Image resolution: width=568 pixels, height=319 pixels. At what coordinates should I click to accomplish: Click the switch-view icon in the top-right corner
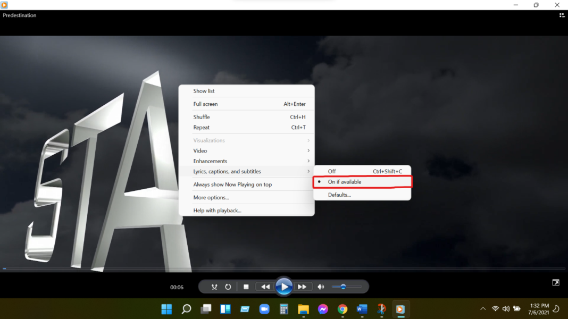562,15
